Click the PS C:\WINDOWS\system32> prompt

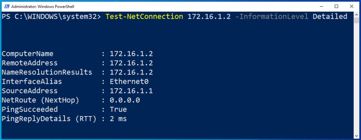pos(51,17)
